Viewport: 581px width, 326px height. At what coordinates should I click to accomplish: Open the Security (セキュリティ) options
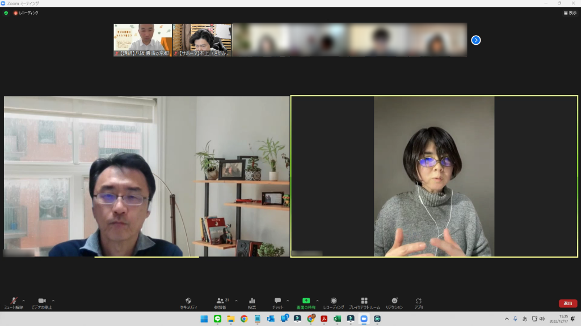coord(188,303)
